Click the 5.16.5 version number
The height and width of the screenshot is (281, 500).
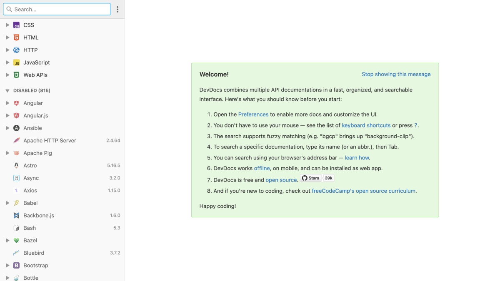tap(113, 166)
